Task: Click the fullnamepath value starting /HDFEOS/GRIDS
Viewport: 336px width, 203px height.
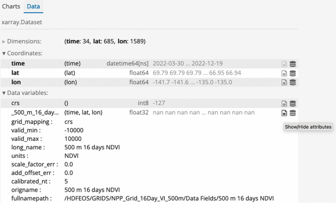Action: click(169, 198)
